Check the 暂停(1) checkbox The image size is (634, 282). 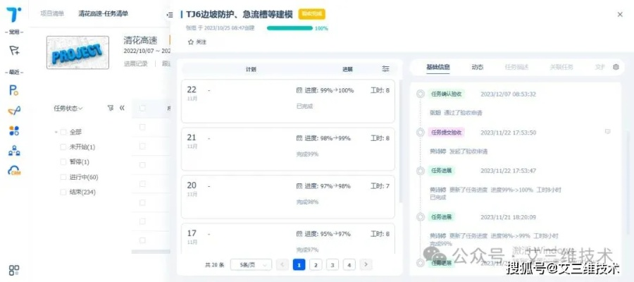[63, 162]
